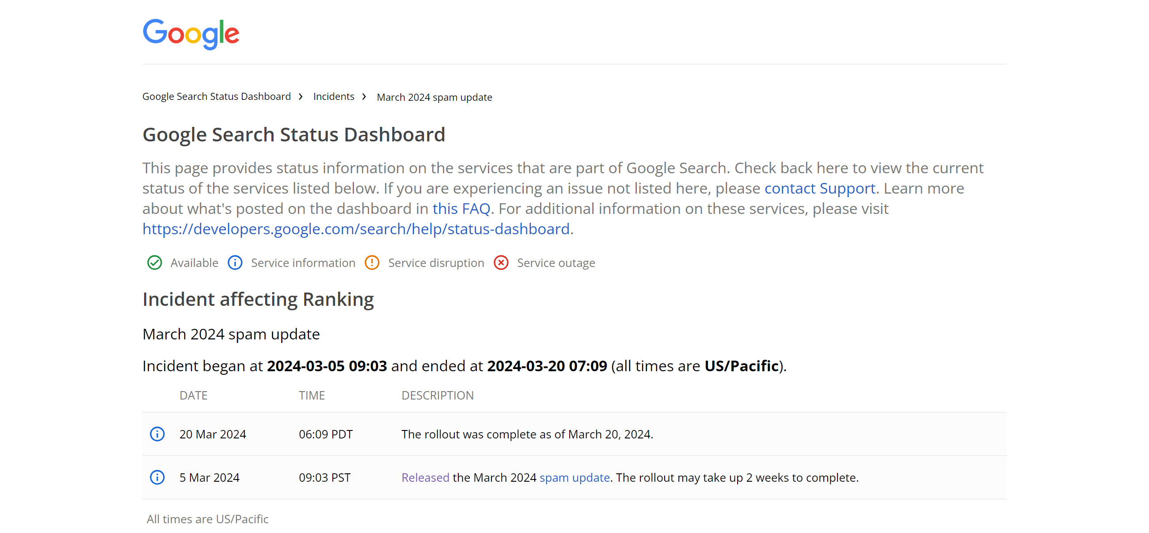The image size is (1149, 533).
Task: Open the Released link
Action: pyautogui.click(x=425, y=477)
